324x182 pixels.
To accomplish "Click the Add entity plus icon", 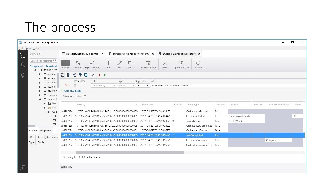I will (108, 63).
